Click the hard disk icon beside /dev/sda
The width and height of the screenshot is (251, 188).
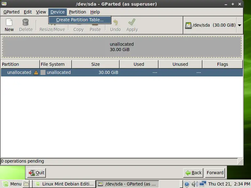pyautogui.click(x=188, y=25)
